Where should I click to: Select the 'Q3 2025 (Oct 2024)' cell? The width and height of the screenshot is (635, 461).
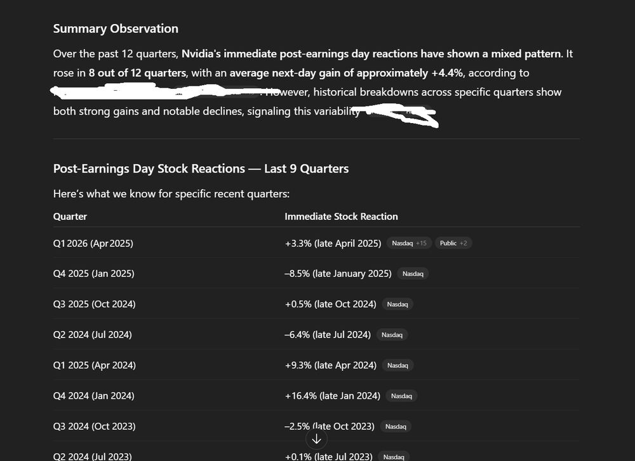(x=95, y=304)
